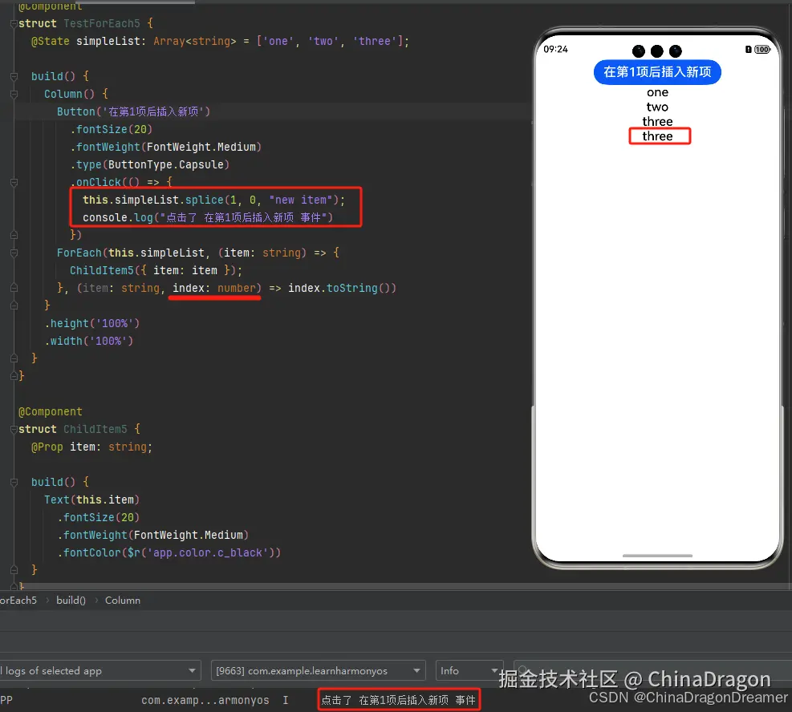The width and height of the screenshot is (792, 712).
Task: Click the Button('在第1项后插入新项') code line
Action: point(133,111)
